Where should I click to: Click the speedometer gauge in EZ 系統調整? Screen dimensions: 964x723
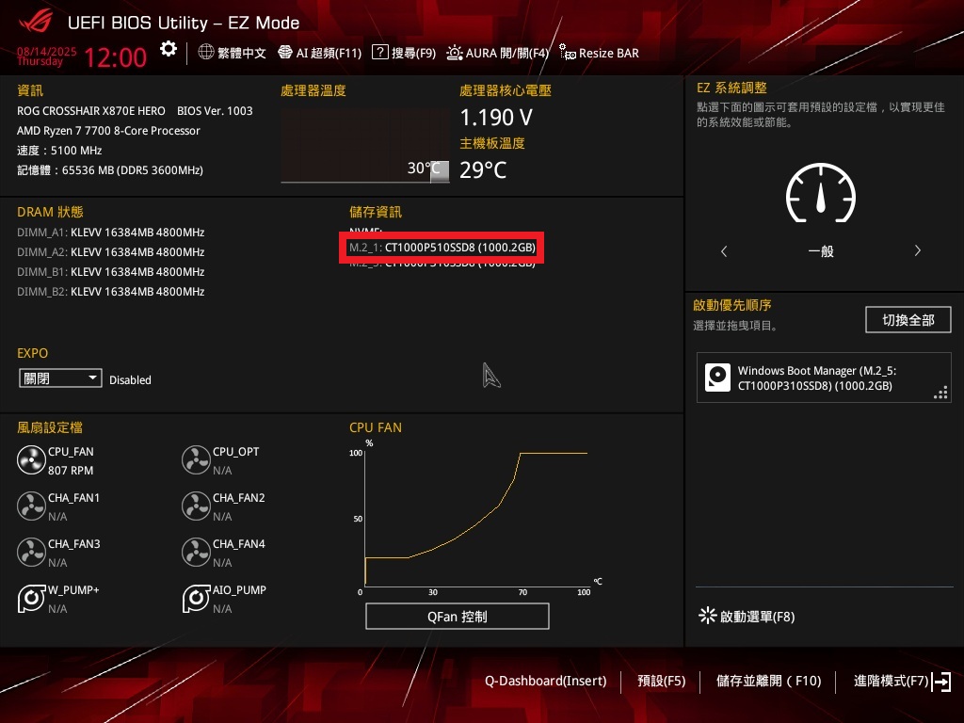pos(821,192)
